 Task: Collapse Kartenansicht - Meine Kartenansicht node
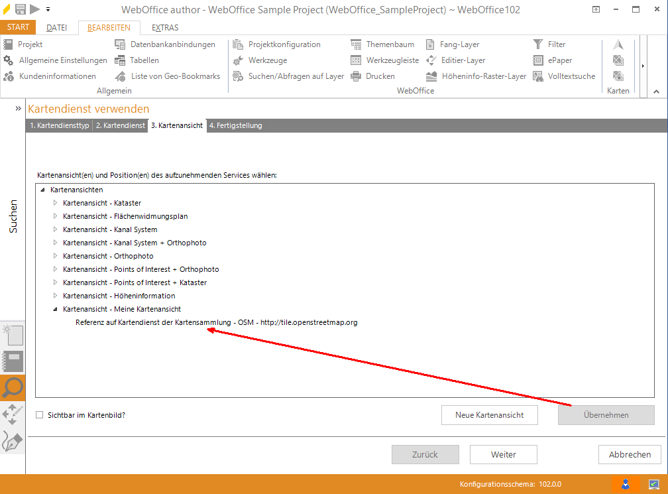tap(56, 309)
